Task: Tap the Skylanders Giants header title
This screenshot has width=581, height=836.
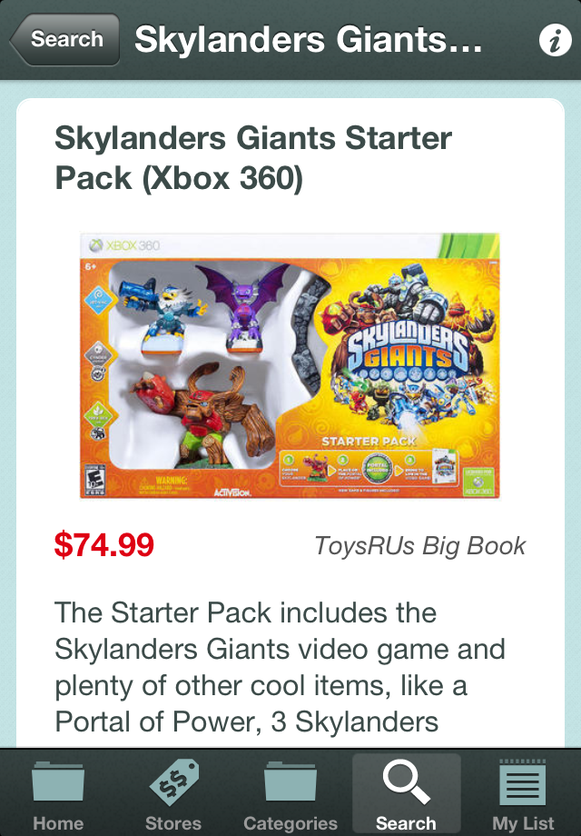Action: coord(309,39)
